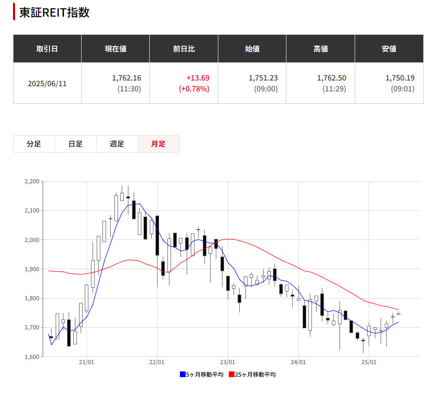The width and height of the screenshot is (443, 400).
Task: Switch to the 分足 chart tab
Action: point(34,144)
